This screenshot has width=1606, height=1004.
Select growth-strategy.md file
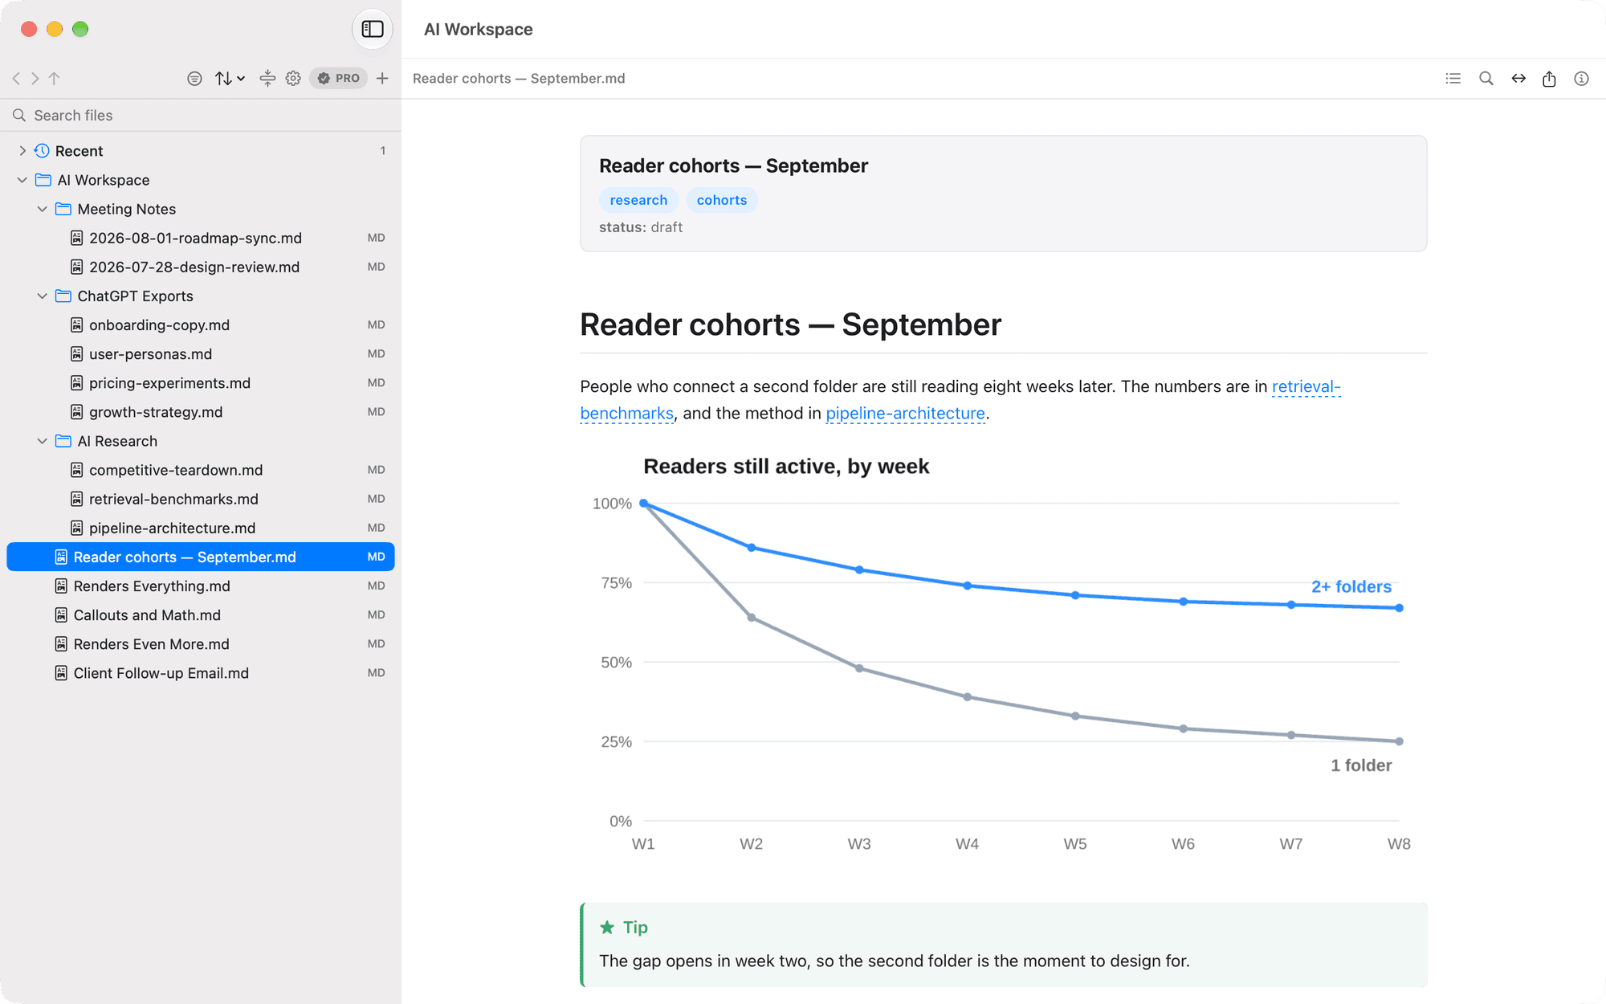[x=201, y=412]
